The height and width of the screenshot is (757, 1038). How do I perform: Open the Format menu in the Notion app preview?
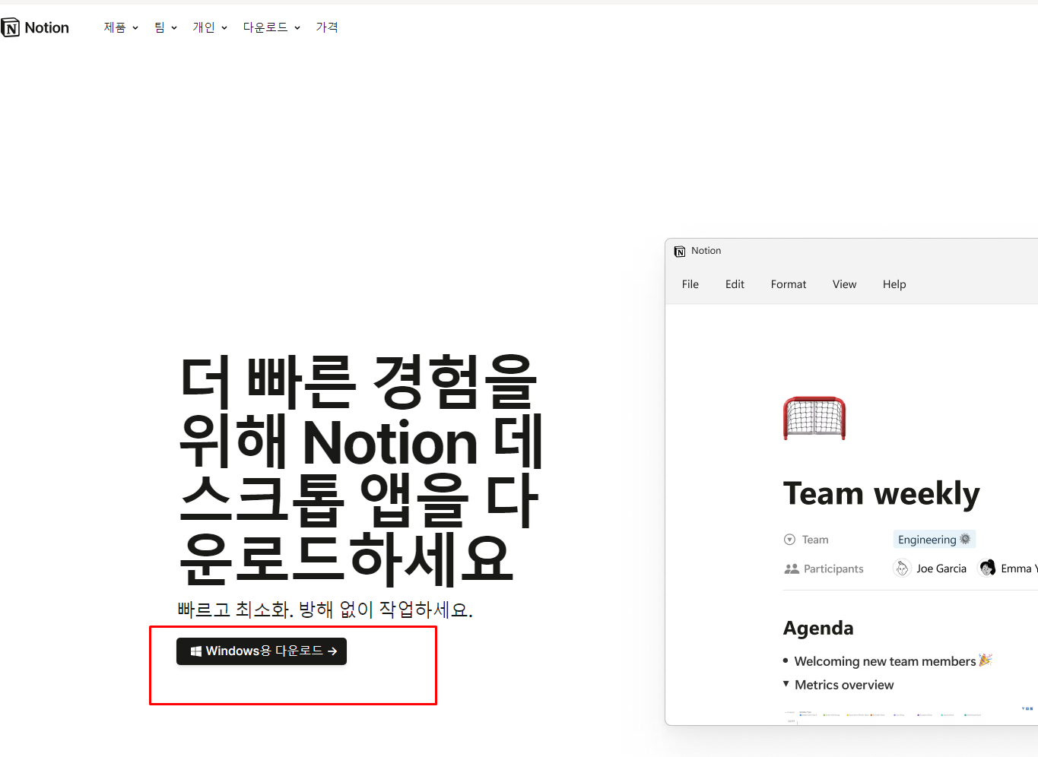(x=789, y=284)
